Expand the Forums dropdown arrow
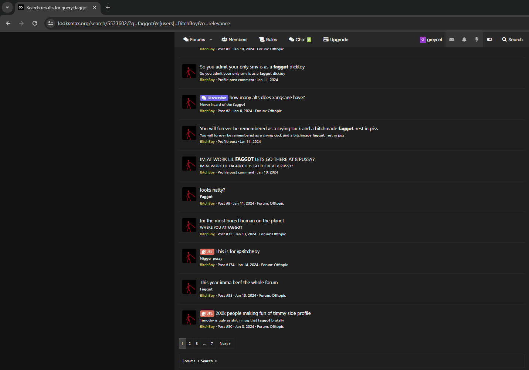The width and height of the screenshot is (529, 370). 211,40
